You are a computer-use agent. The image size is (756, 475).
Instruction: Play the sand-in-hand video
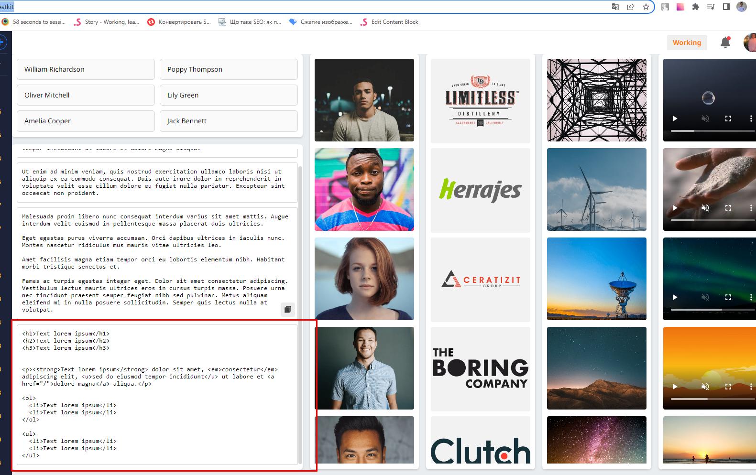pyautogui.click(x=675, y=208)
